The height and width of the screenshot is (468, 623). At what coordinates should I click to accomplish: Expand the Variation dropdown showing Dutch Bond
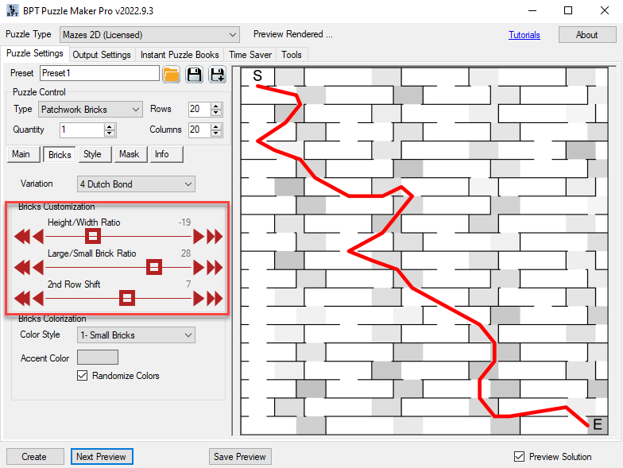pos(136,184)
